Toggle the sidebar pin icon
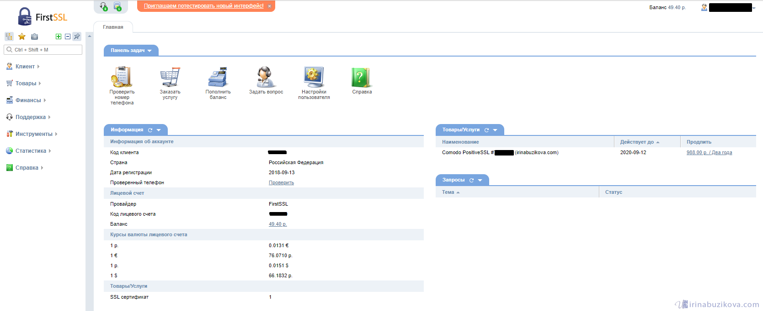This screenshot has width=763, height=311. click(77, 36)
